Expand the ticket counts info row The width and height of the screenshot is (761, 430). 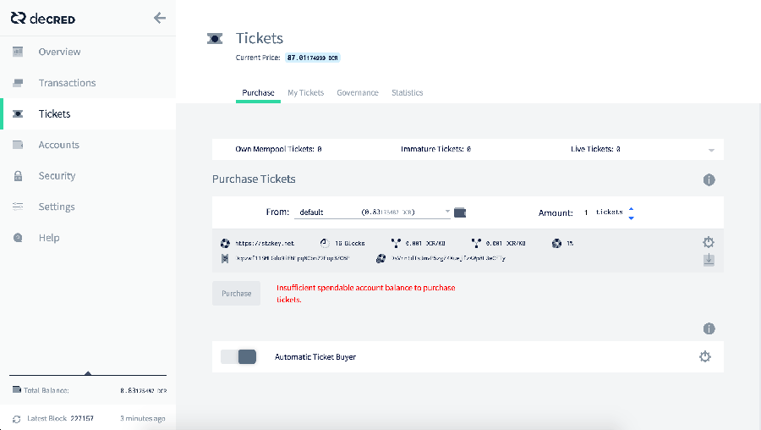711,150
